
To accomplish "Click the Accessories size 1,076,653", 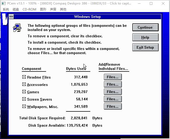I will point(79,84).
